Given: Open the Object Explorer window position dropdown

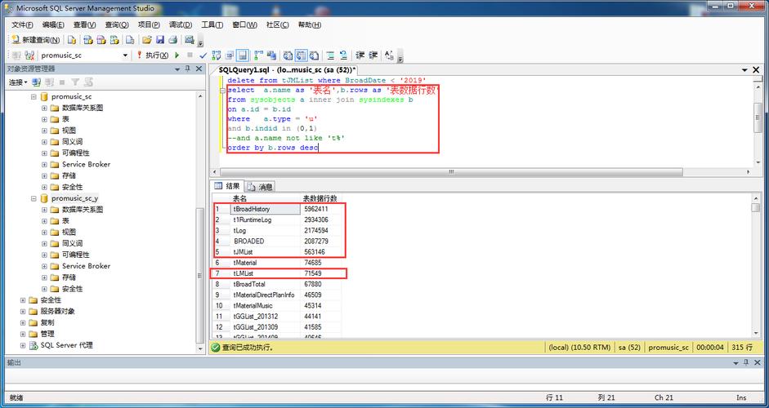Looking at the screenshot, I should pos(177,69).
